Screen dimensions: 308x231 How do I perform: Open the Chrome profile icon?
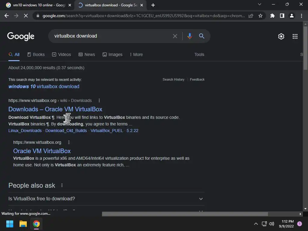(x=292, y=16)
